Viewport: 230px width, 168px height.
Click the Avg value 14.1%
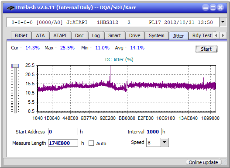tap(137, 48)
